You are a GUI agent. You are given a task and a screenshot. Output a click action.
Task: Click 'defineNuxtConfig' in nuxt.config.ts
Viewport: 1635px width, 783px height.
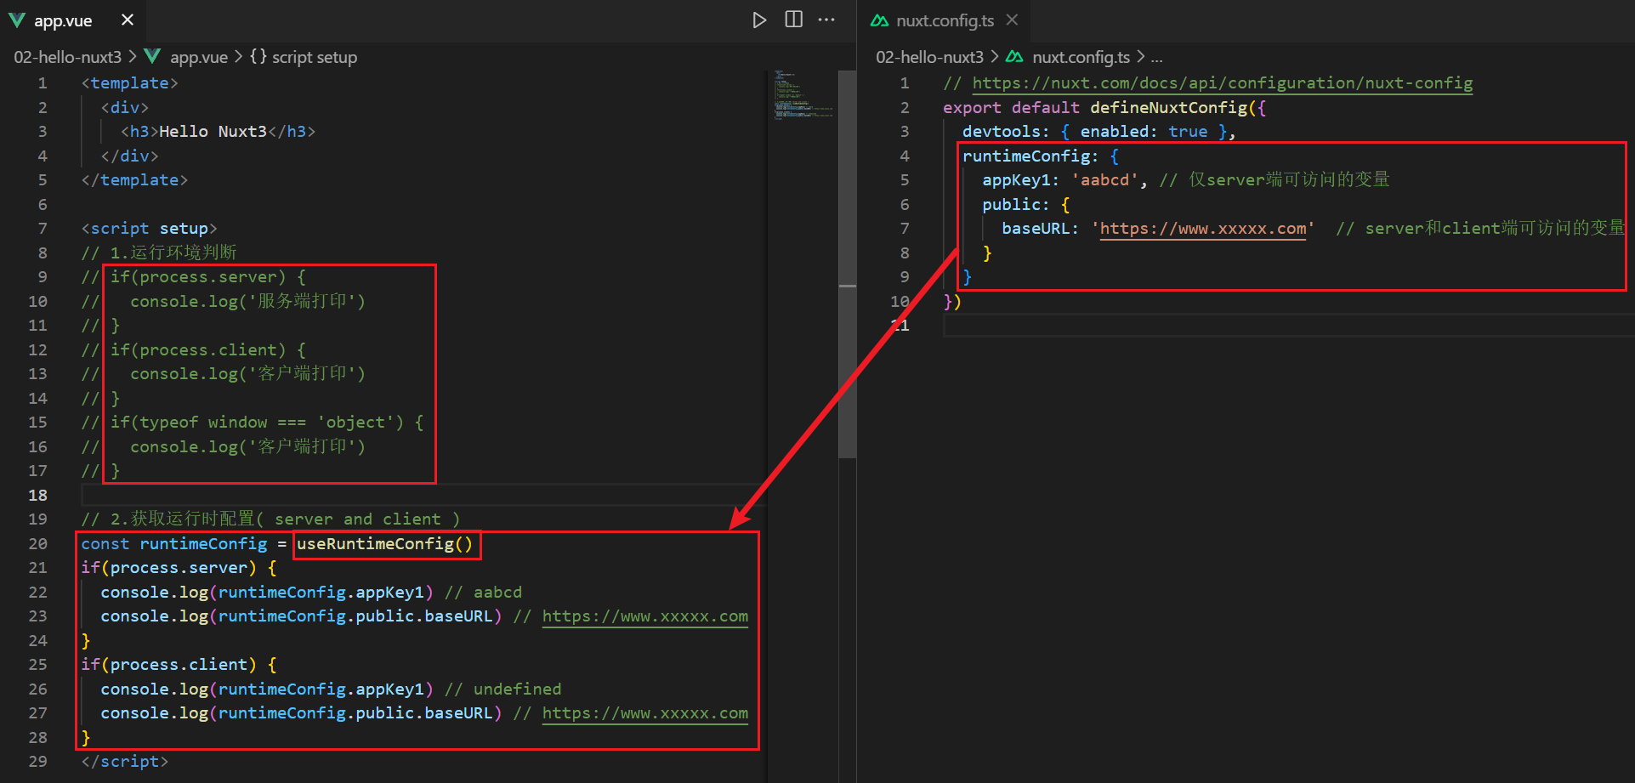click(x=1169, y=108)
